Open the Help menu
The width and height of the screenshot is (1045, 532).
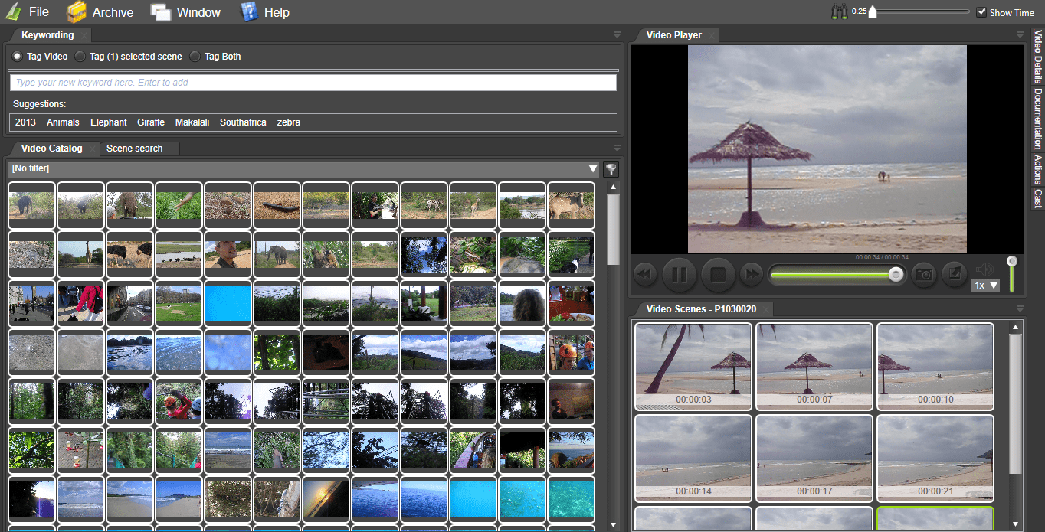point(277,12)
